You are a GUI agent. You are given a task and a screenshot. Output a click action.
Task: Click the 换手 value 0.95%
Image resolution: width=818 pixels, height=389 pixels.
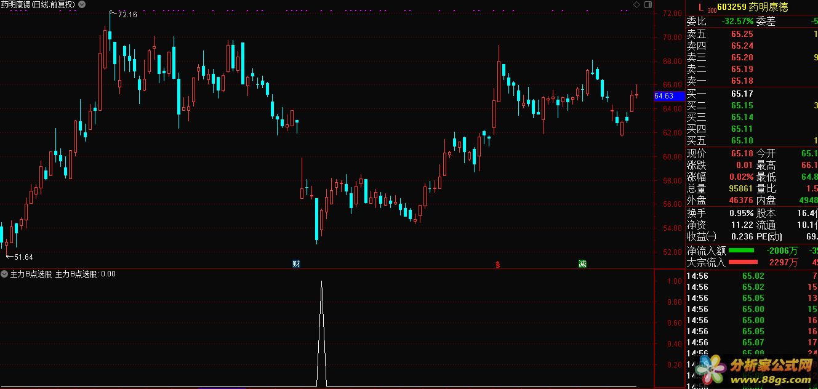click(740, 213)
